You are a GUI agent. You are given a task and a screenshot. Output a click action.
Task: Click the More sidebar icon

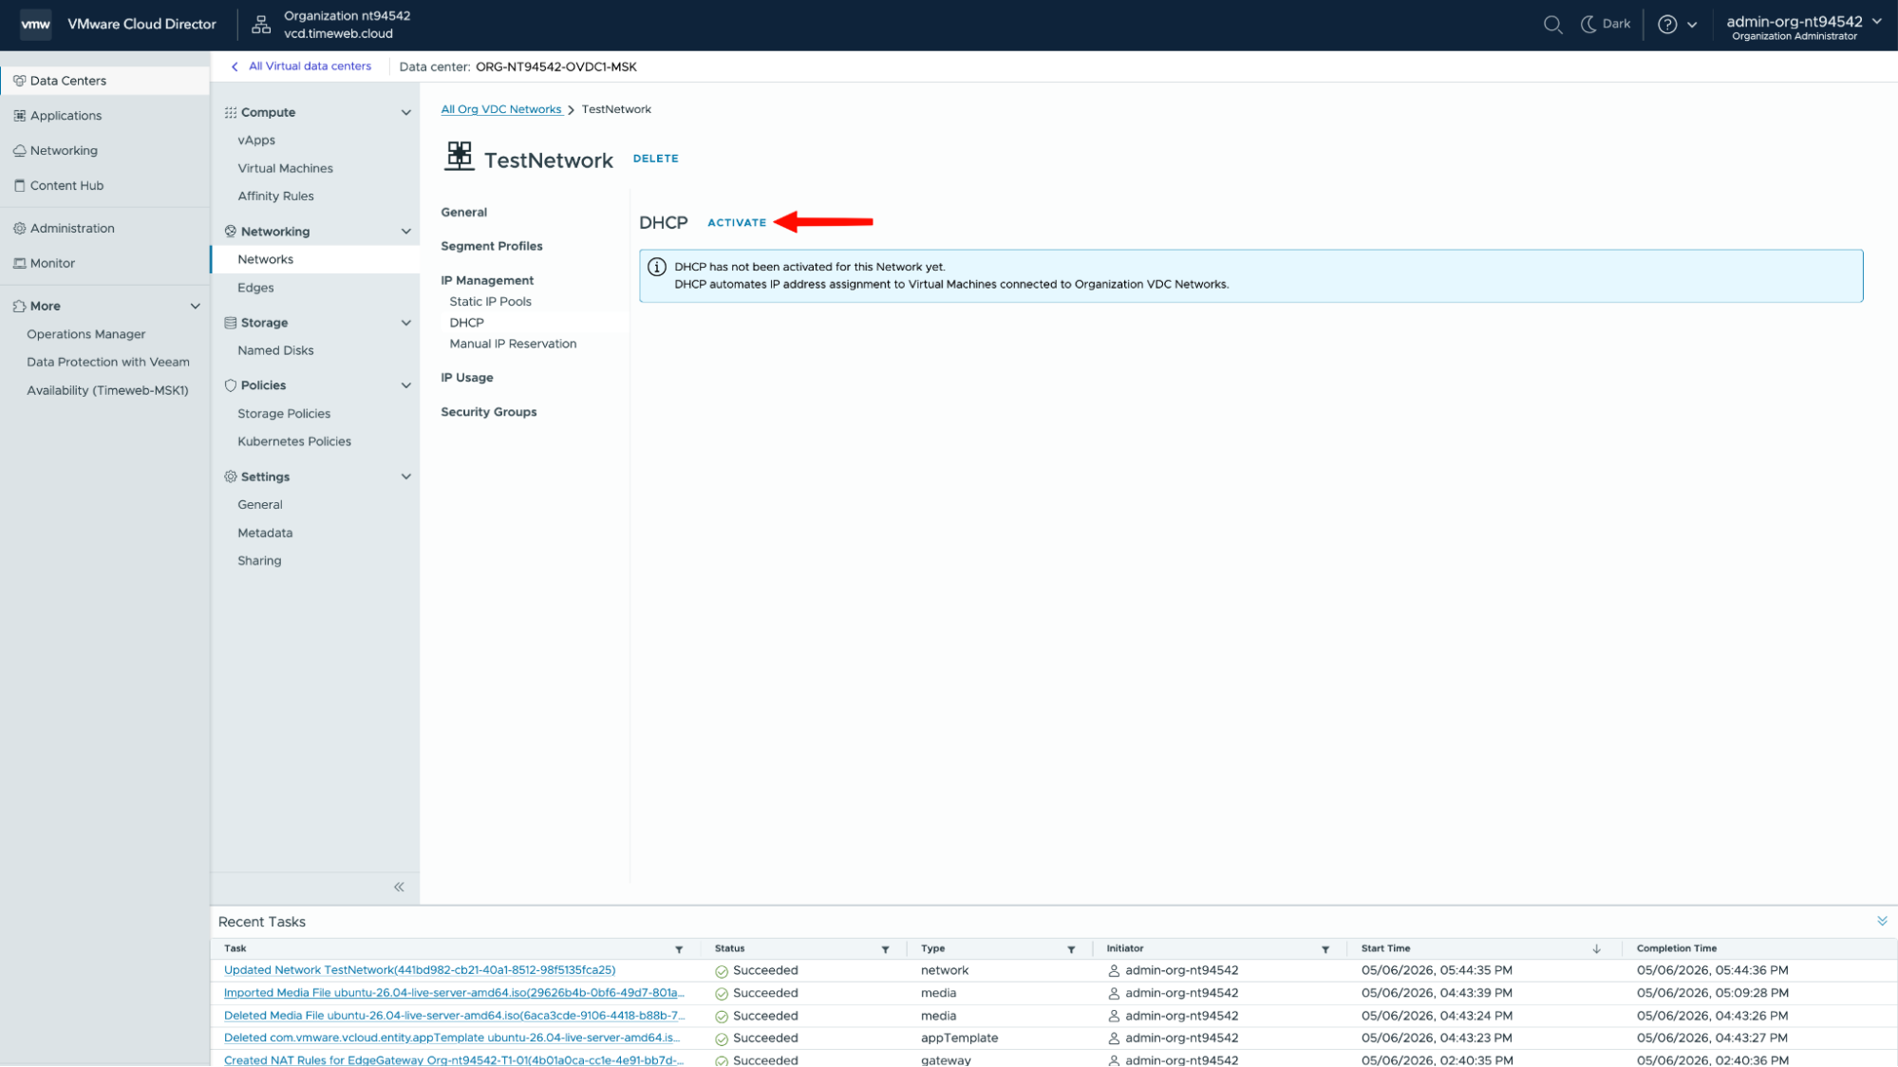19,307
